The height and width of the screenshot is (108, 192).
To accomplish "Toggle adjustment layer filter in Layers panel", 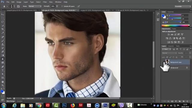I will point(177,49).
